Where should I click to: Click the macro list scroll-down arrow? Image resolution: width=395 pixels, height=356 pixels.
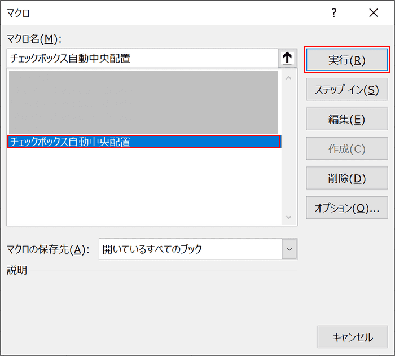coord(289,217)
